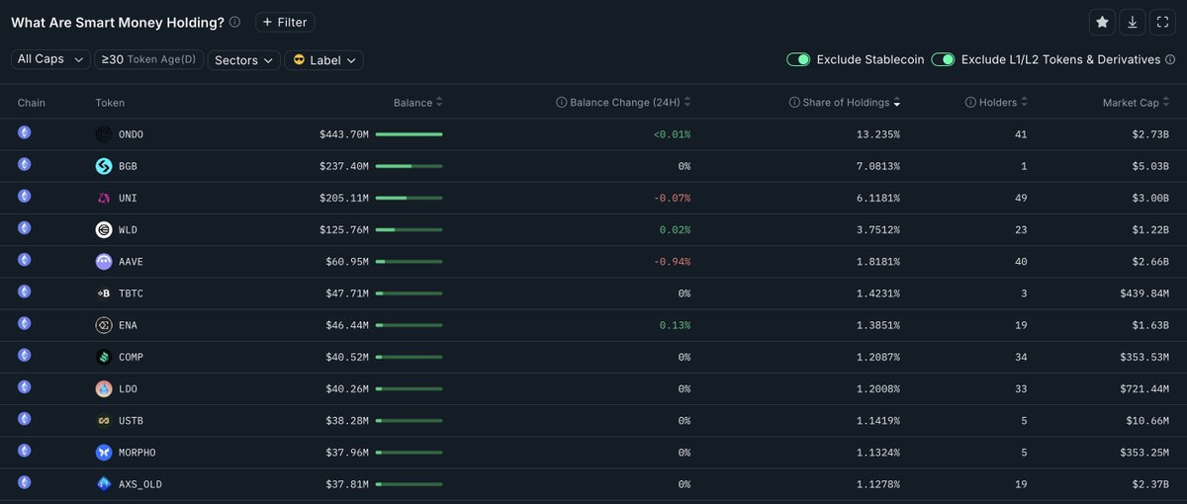
Task: Click the star favorite icon
Action: (1102, 22)
